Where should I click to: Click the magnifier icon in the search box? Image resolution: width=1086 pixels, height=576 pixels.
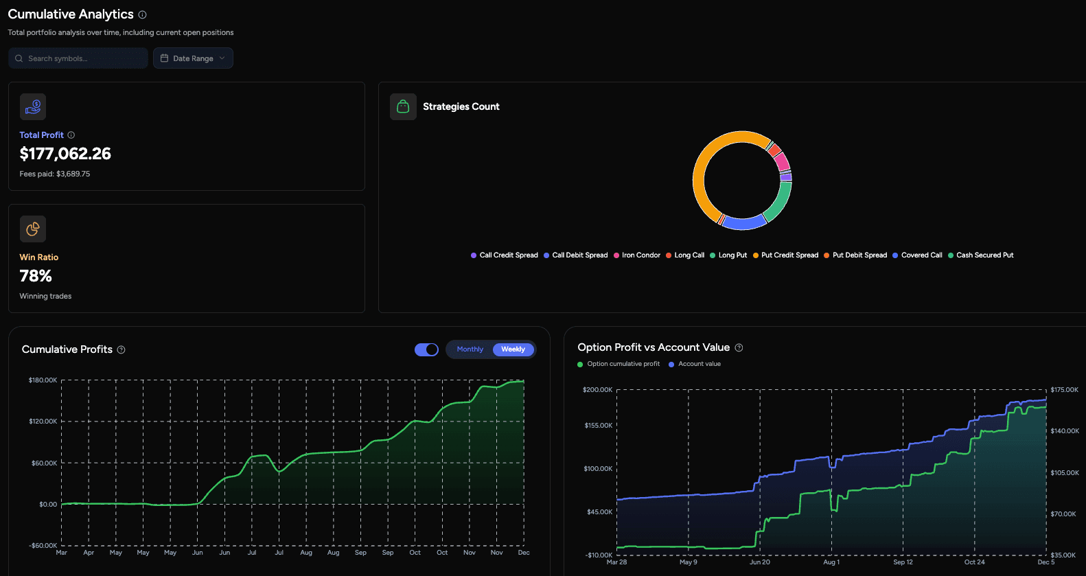pos(19,59)
